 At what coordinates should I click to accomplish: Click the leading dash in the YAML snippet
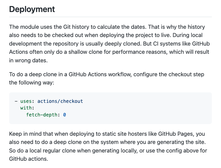(16, 101)
